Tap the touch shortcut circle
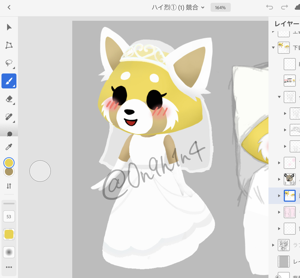Screen dimensions: 300x278 (40, 171)
